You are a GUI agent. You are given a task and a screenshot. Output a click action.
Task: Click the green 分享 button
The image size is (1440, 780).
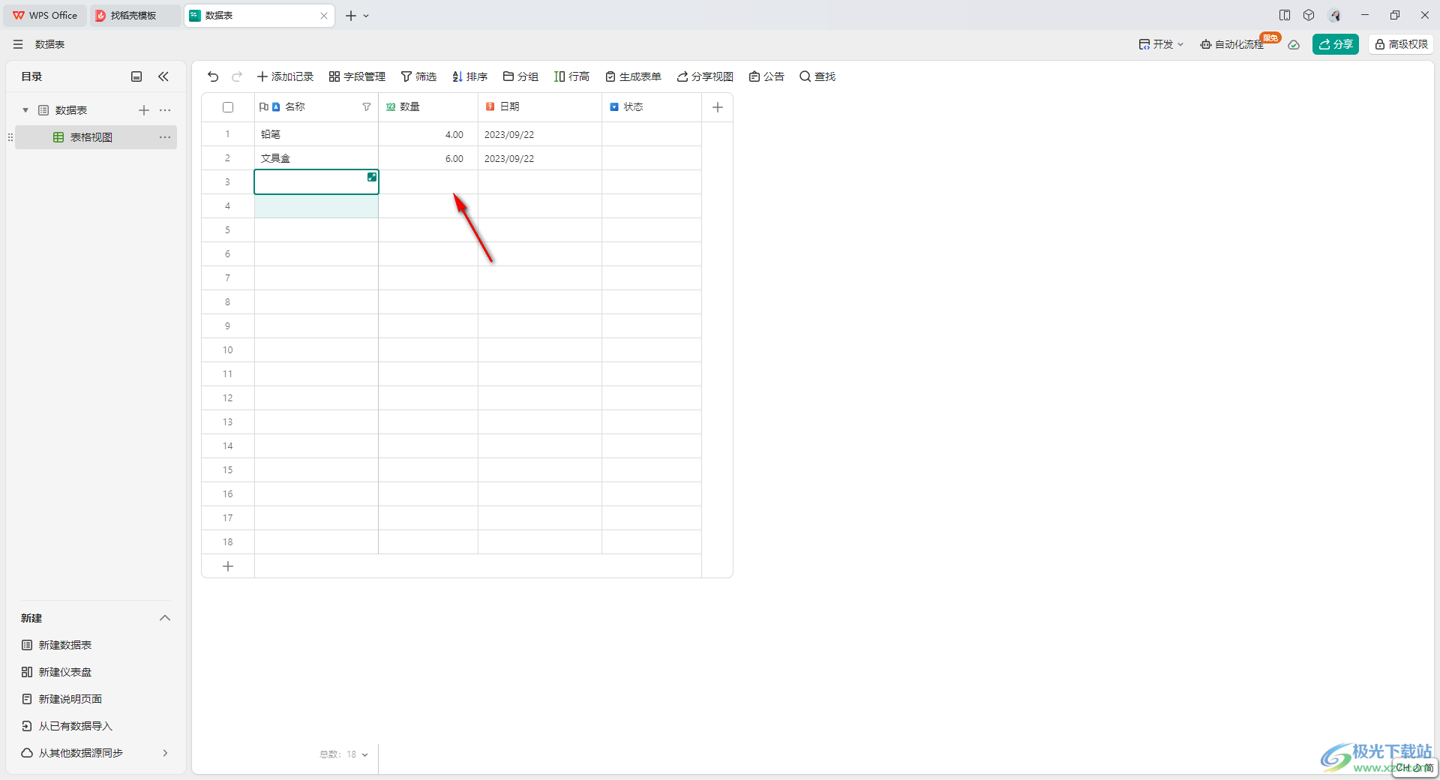[x=1336, y=44]
